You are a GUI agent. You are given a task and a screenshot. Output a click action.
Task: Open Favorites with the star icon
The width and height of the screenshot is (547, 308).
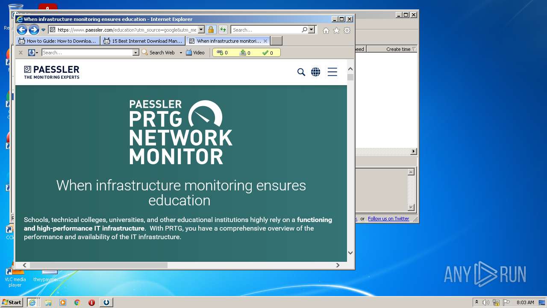336,30
